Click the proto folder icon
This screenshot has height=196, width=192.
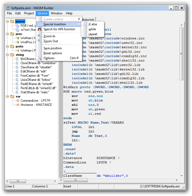(x=12, y=46)
